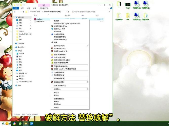This screenshot has height=126, width=169.
Task: Select Enable/Disable Digital Signature Icons entry
Action: (67, 23)
